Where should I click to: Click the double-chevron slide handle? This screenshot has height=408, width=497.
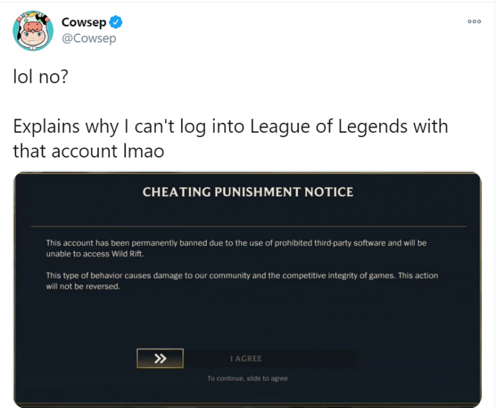(x=160, y=358)
